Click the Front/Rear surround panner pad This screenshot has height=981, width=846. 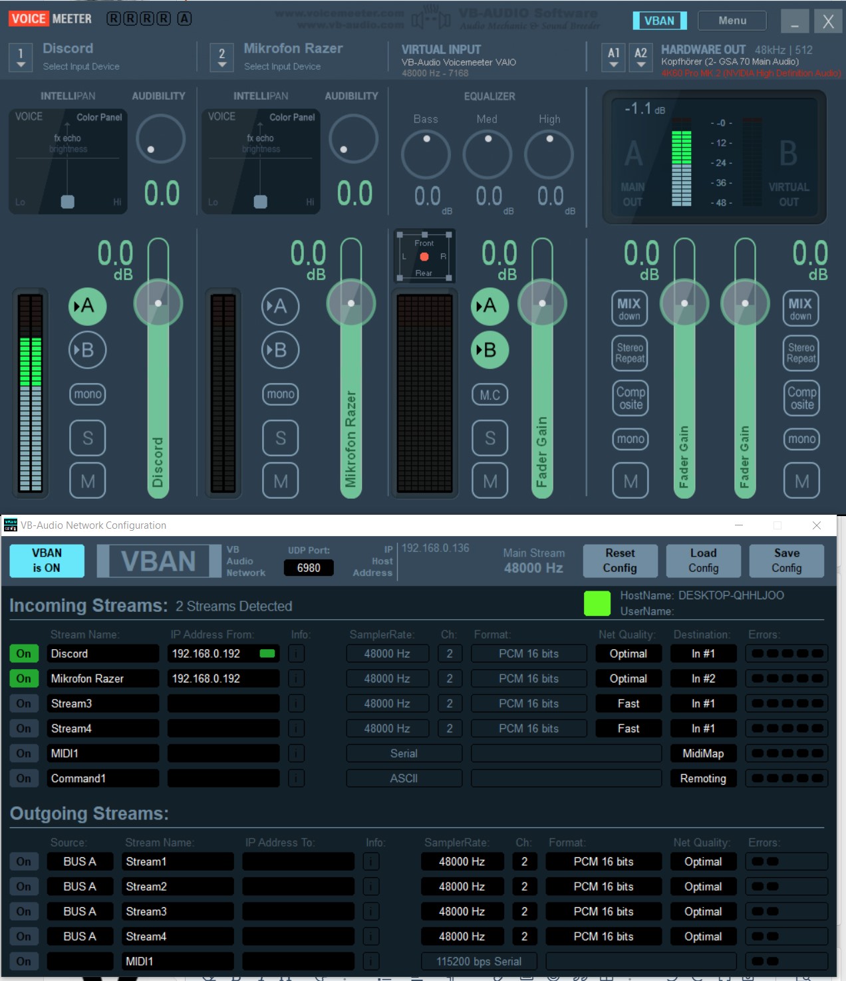[424, 257]
